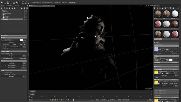
Task: Click Translation Snapping option
Action: 48,3
